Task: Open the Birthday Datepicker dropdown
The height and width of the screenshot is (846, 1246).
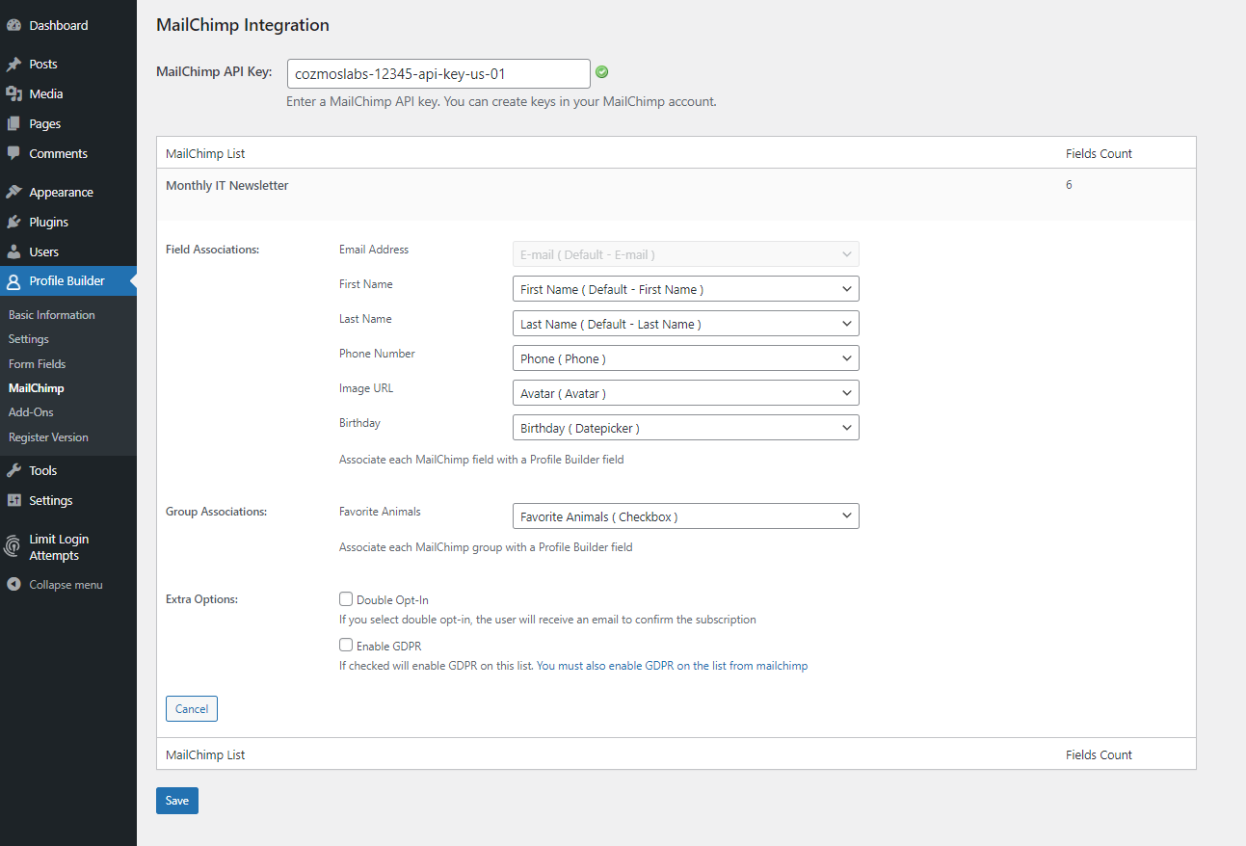Action: [685, 428]
